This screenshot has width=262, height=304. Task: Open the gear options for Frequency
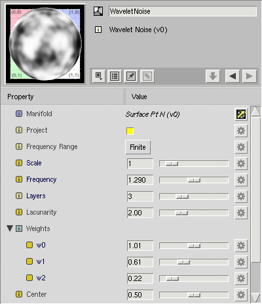(241, 180)
